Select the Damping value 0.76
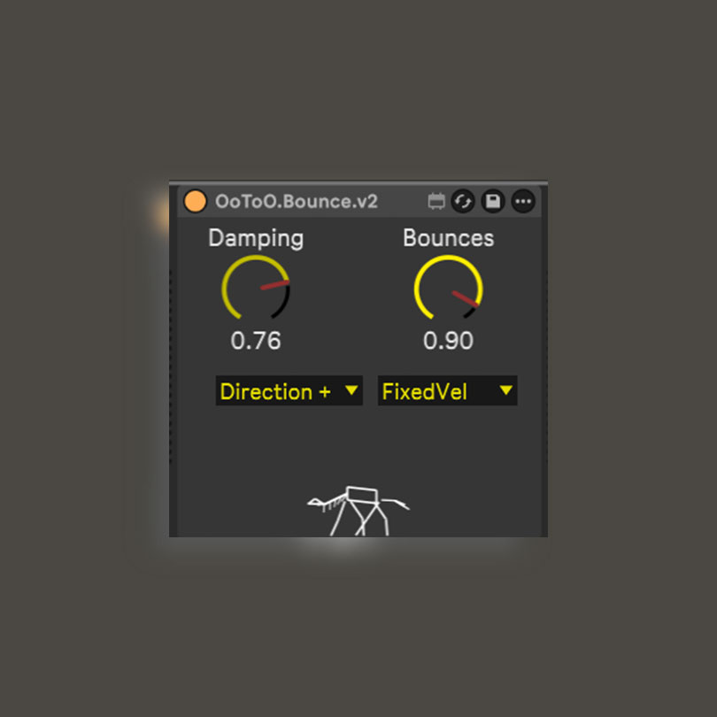Screen dimensions: 717x717 256,341
